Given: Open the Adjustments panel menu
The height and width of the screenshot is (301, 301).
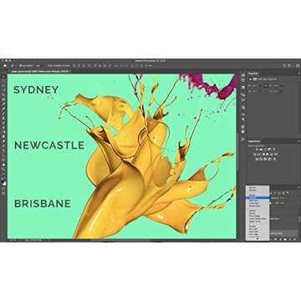Looking at the screenshot, I should [298, 141].
